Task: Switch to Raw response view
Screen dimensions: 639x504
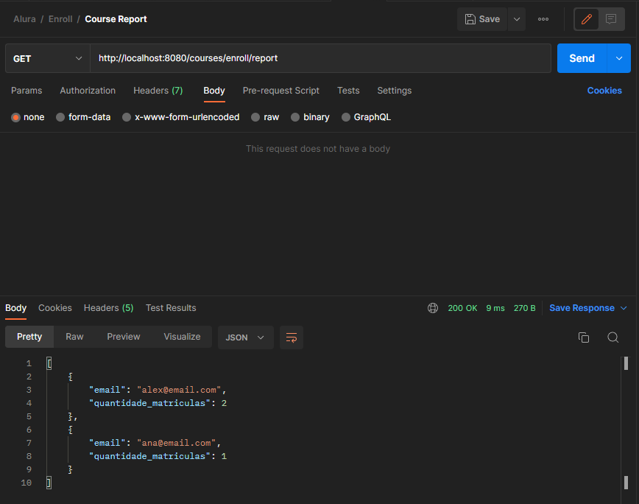Action: 74,337
